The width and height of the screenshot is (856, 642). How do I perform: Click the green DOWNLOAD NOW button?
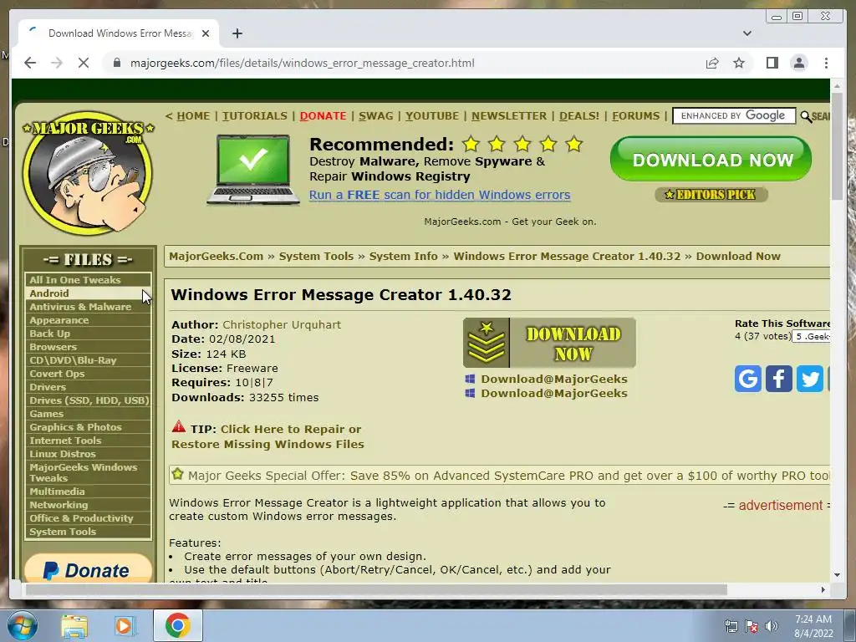point(711,159)
